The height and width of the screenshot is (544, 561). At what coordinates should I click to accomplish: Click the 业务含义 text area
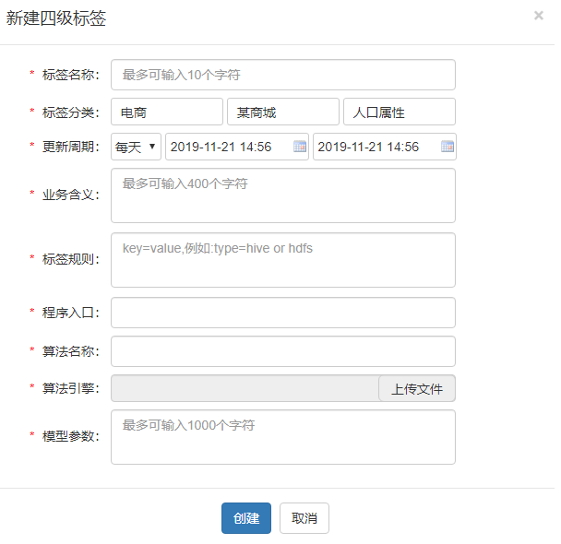(283, 195)
